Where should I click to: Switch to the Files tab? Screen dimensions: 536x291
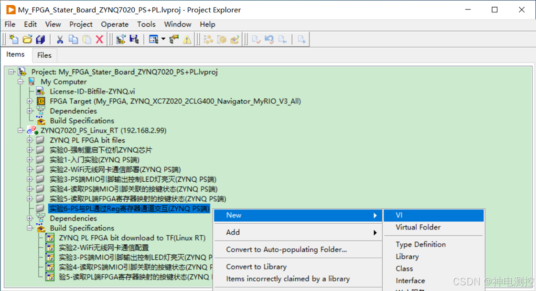click(44, 55)
